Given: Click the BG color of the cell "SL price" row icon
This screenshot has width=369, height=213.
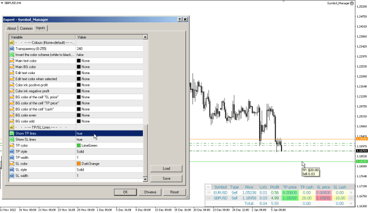Looking at the screenshot, I should pos(12,97).
